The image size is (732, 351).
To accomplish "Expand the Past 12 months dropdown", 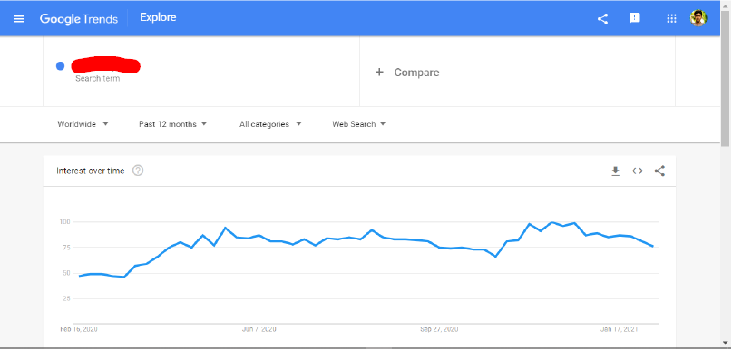I will (x=172, y=124).
